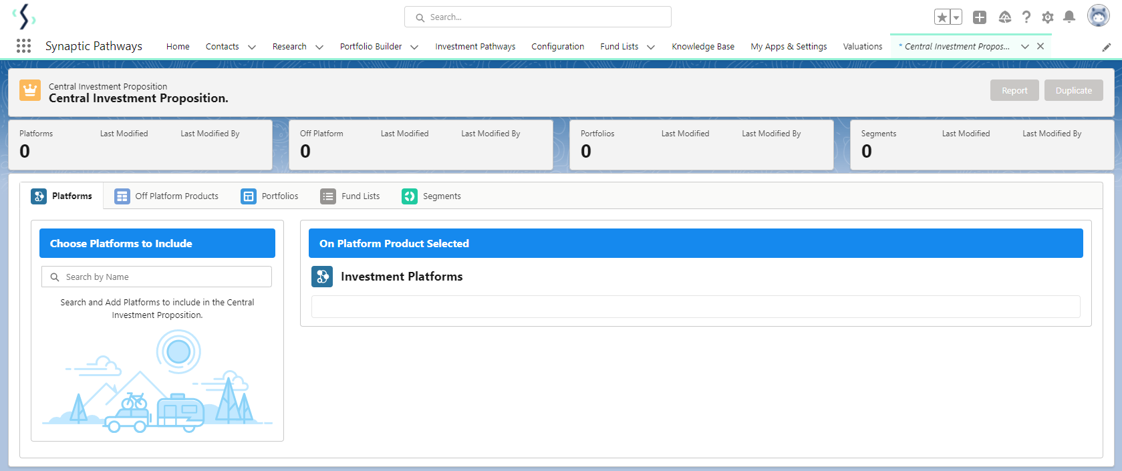The height and width of the screenshot is (471, 1122).
Task: Open the Fund Lists nav item
Action: point(619,46)
